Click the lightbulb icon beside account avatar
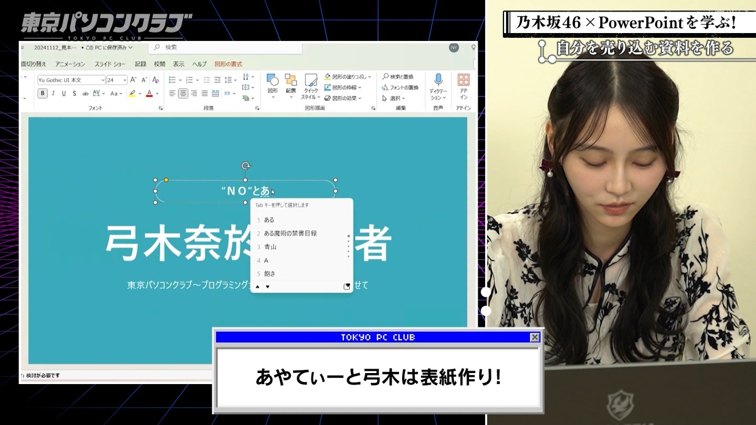Viewport: 756px width, 425px height. tap(474, 48)
